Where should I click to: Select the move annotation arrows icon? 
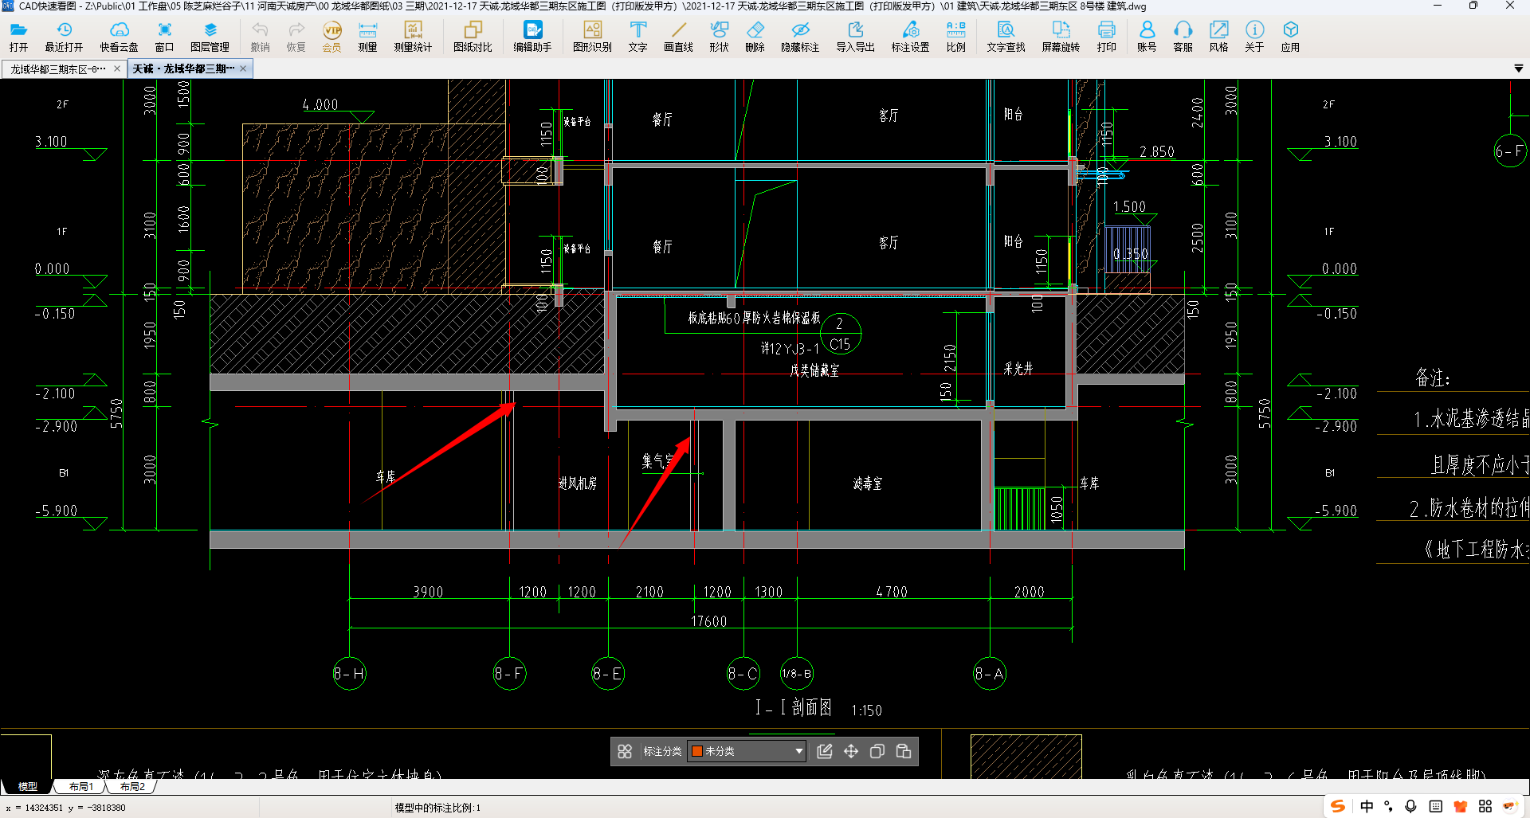851,751
